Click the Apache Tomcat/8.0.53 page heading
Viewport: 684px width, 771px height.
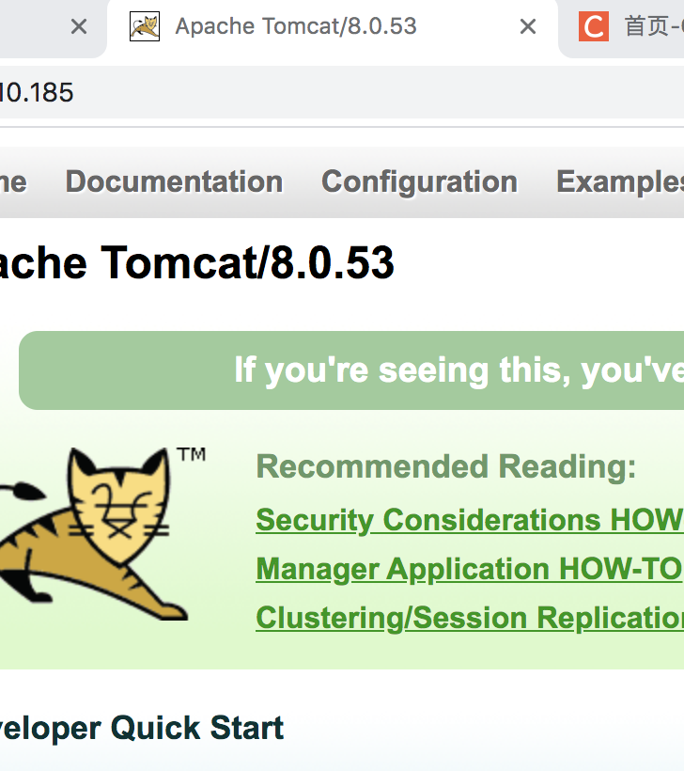tap(197, 263)
